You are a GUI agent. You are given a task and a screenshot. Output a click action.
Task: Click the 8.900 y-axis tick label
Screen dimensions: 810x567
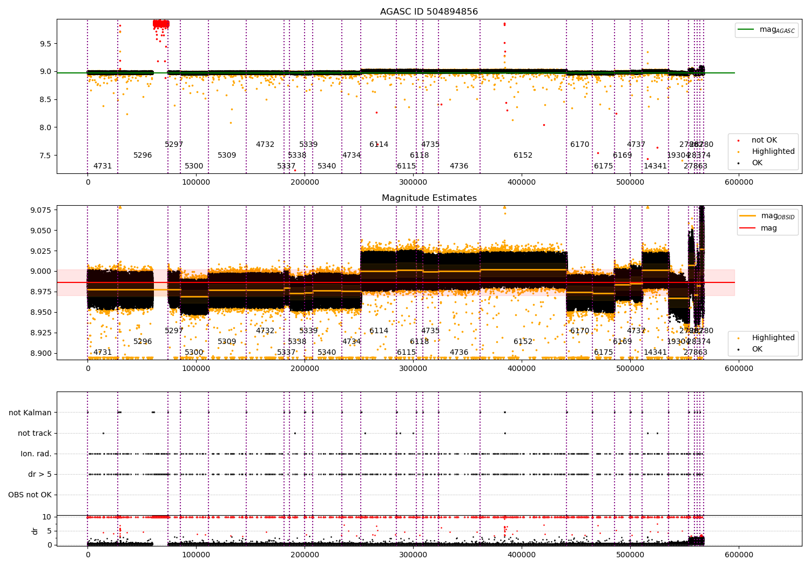pos(40,353)
